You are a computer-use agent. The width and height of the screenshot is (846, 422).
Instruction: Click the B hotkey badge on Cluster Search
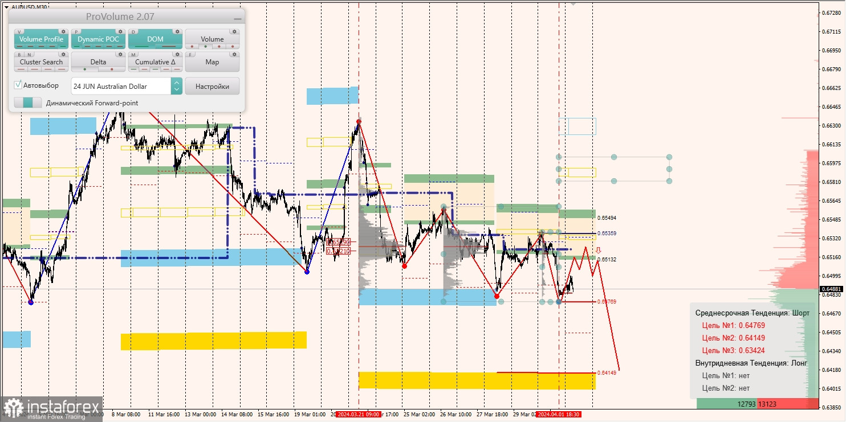pyautogui.click(x=19, y=55)
